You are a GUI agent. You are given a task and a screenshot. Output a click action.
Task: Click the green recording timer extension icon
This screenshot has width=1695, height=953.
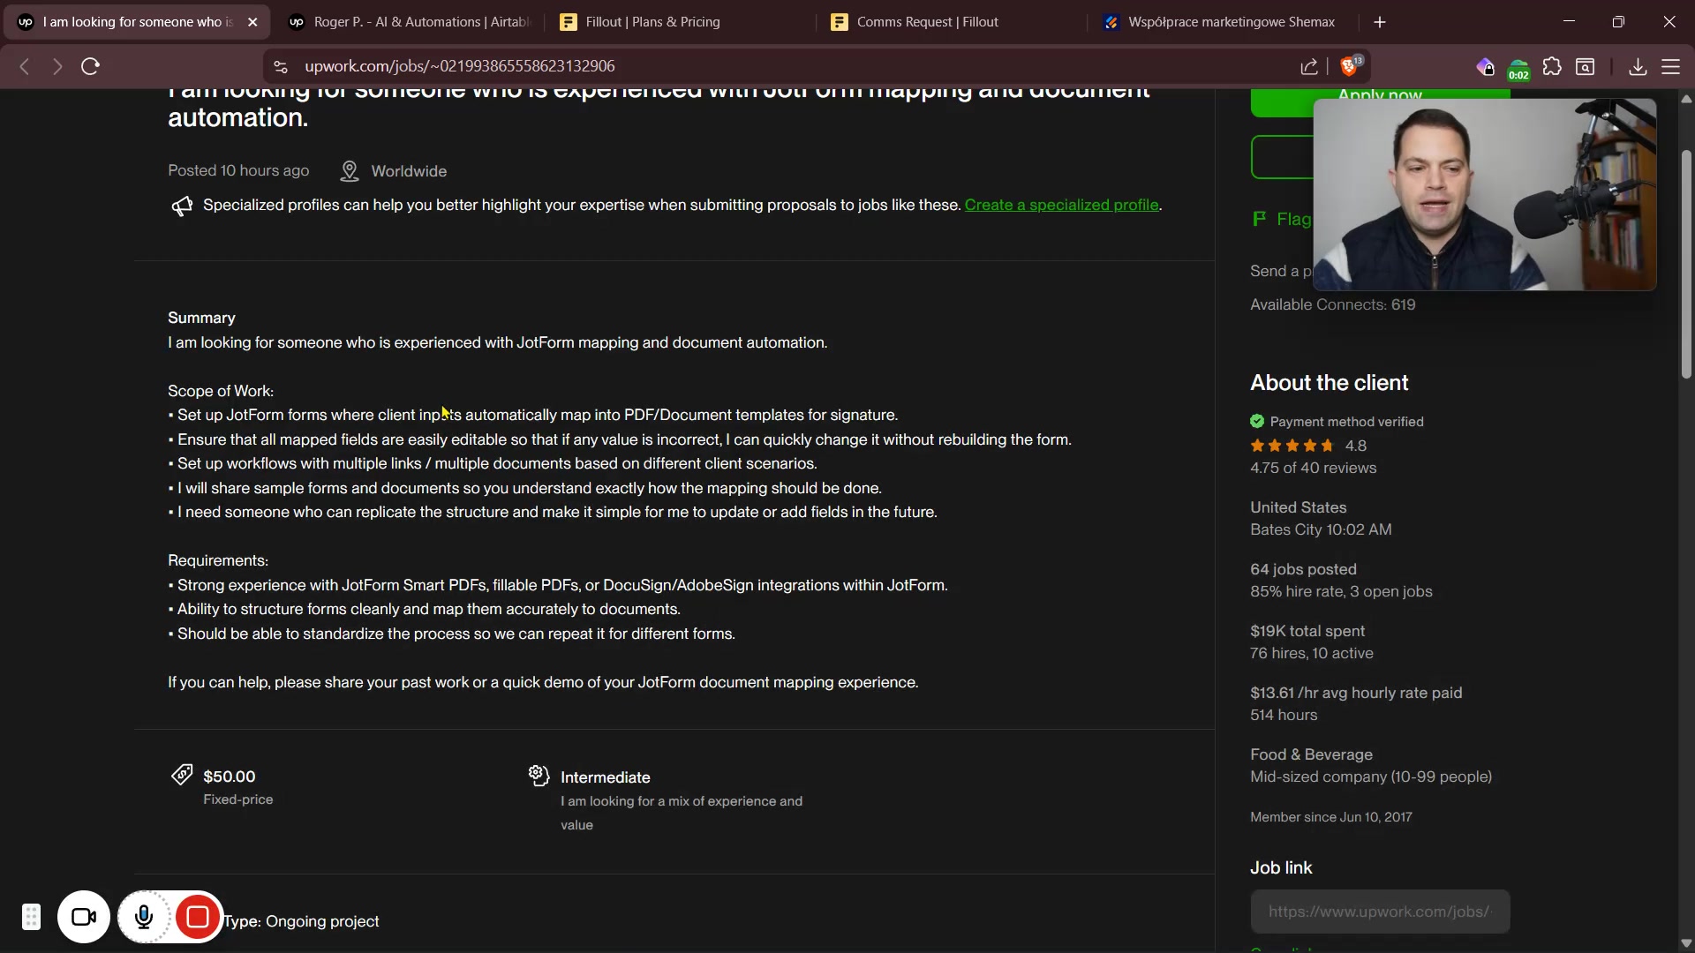(x=1518, y=69)
